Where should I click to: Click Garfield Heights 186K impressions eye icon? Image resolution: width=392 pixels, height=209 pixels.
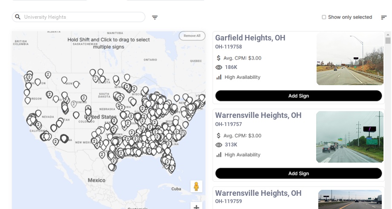point(219,67)
